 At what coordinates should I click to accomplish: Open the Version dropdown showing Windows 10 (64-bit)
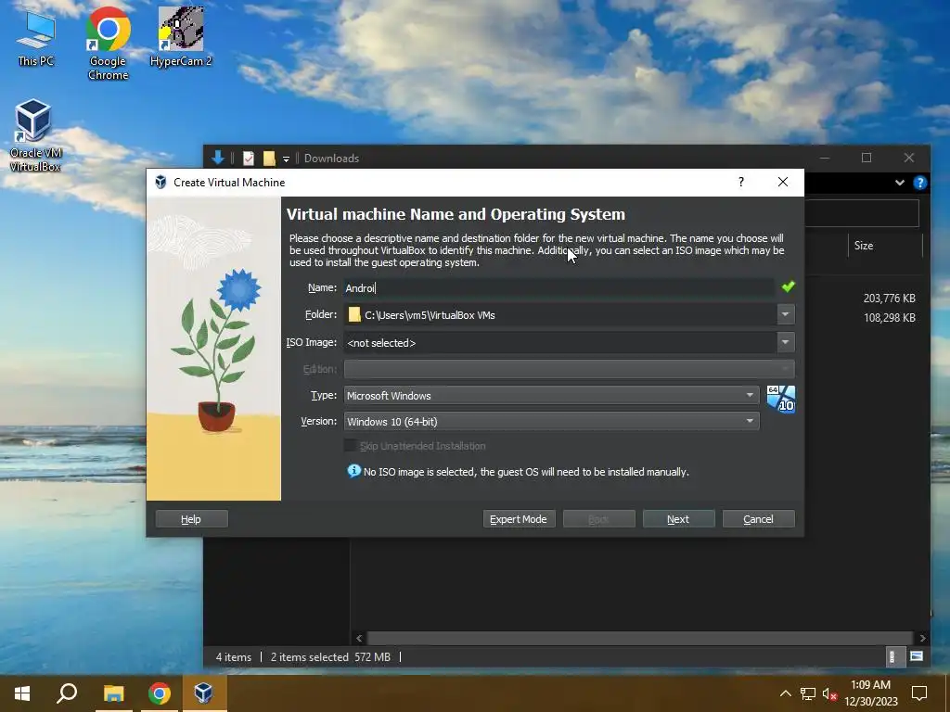point(551,422)
